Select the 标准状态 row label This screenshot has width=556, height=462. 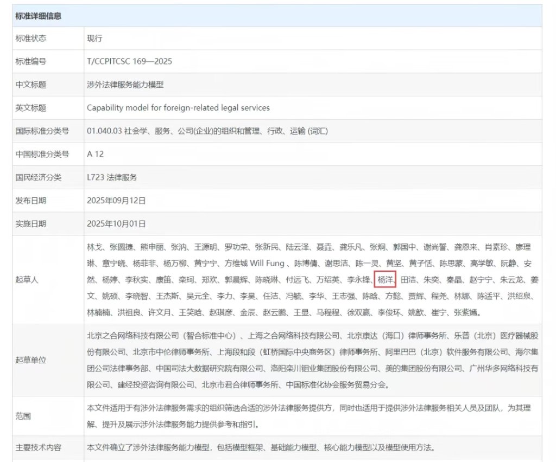click(x=31, y=39)
